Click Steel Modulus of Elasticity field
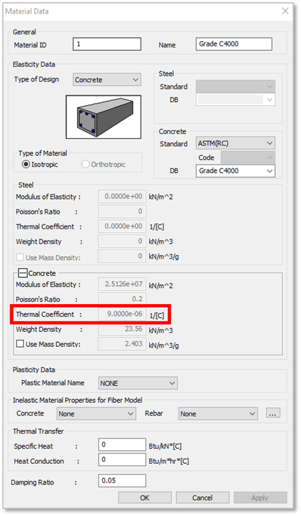The height and width of the screenshot is (516, 301). click(122, 197)
